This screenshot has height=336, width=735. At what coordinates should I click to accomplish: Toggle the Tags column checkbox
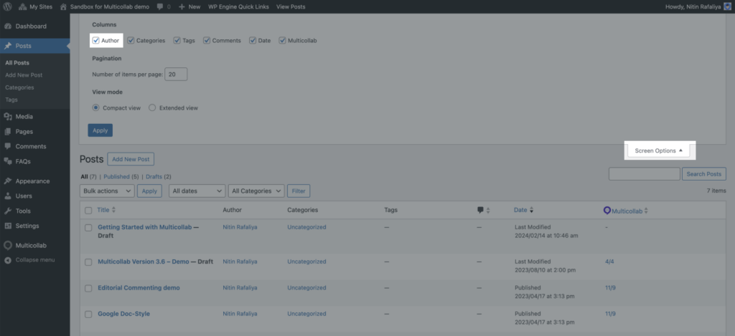(177, 41)
